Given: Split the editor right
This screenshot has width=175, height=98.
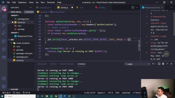Looking at the screenshot, I should point(133,7).
